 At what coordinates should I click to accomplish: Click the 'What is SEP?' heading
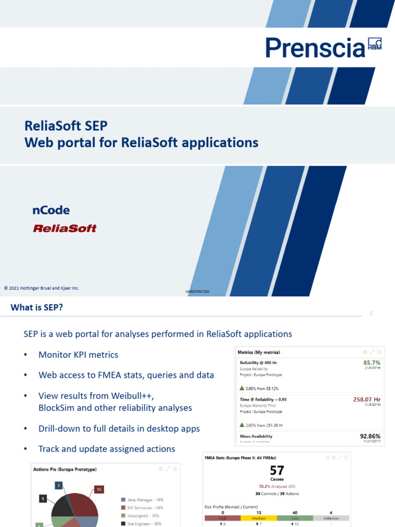click(x=37, y=308)
